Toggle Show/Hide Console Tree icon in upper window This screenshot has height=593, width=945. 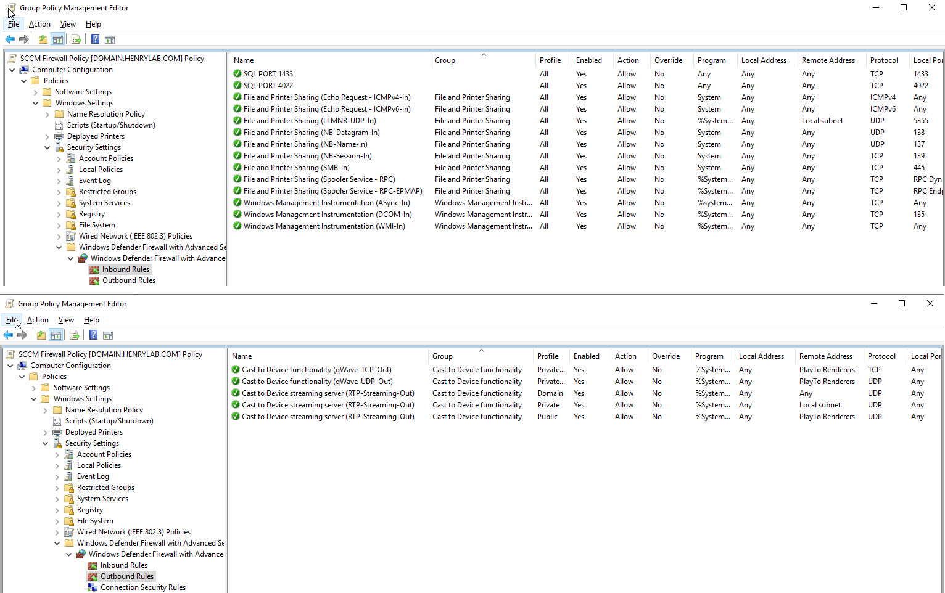click(57, 39)
